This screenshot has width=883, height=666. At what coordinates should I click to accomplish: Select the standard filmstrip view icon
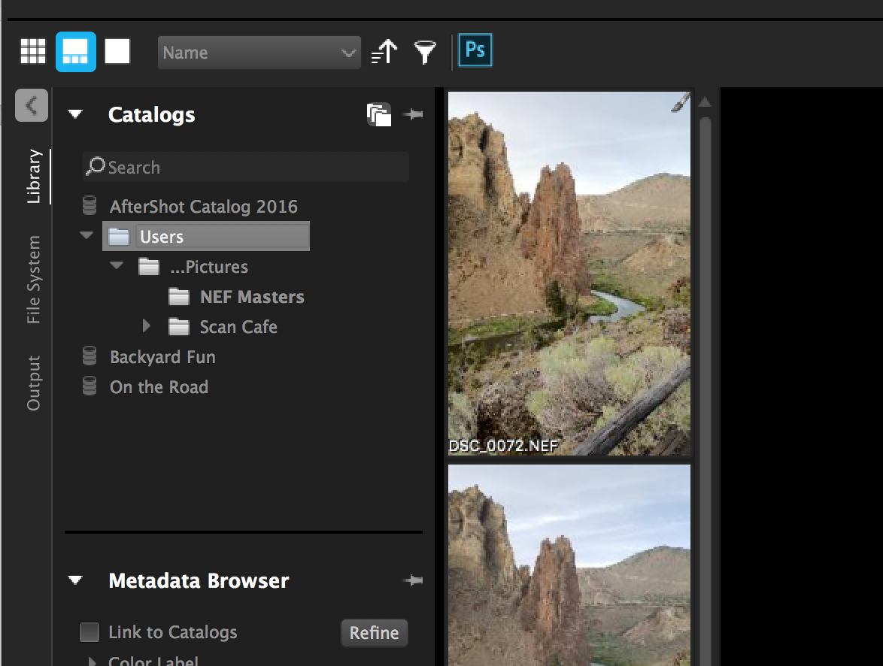(75, 52)
